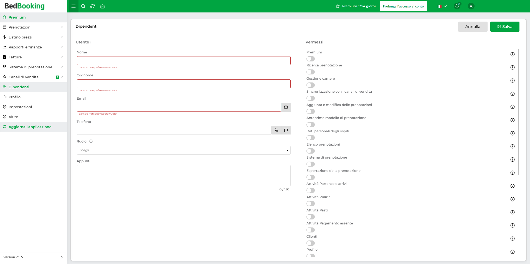The width and height of the screenshot is (530, 264).
Task: Enable the Attività Pulizia toggle
Action: pos(311,203)
